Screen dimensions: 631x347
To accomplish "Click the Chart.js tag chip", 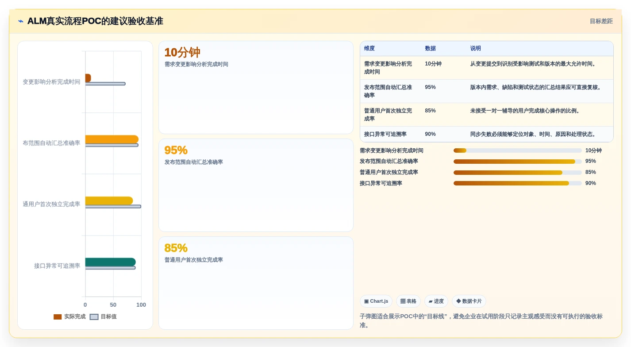I will [376, 301].
